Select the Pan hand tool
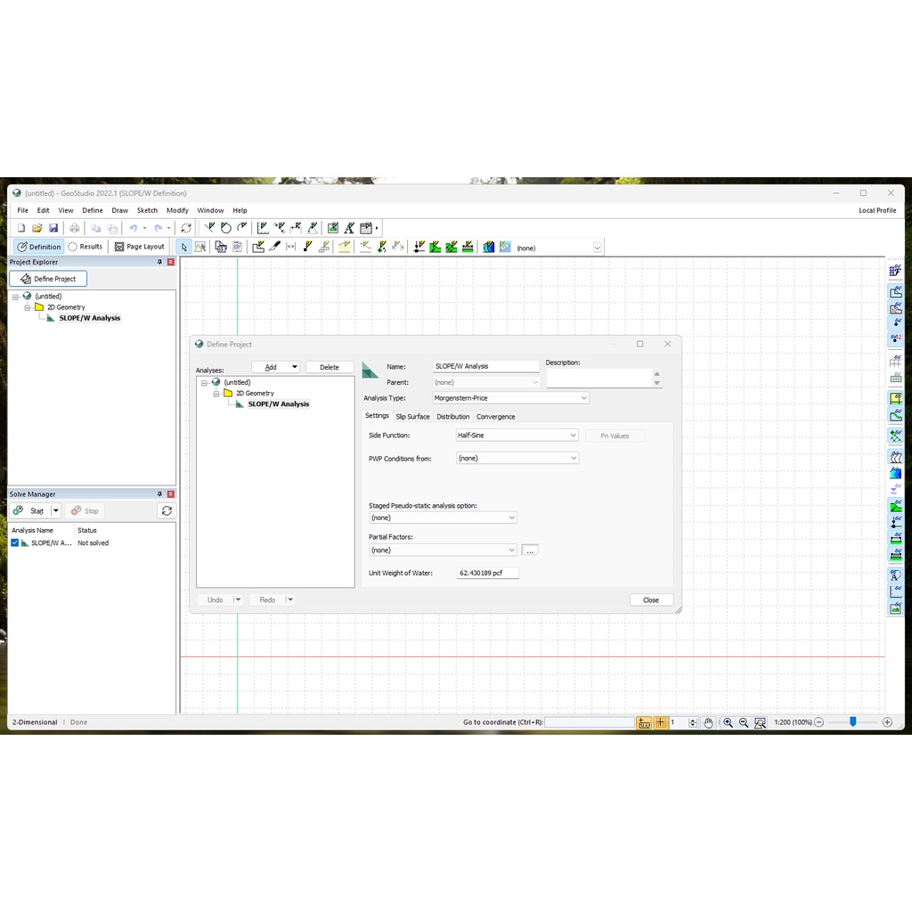This screenshot has height=912, width=912. pos(708,722)
